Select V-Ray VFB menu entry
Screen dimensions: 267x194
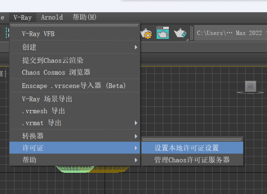75,34
